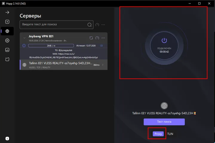
Task: Open the add subscription plus icon
Action: 7,22
